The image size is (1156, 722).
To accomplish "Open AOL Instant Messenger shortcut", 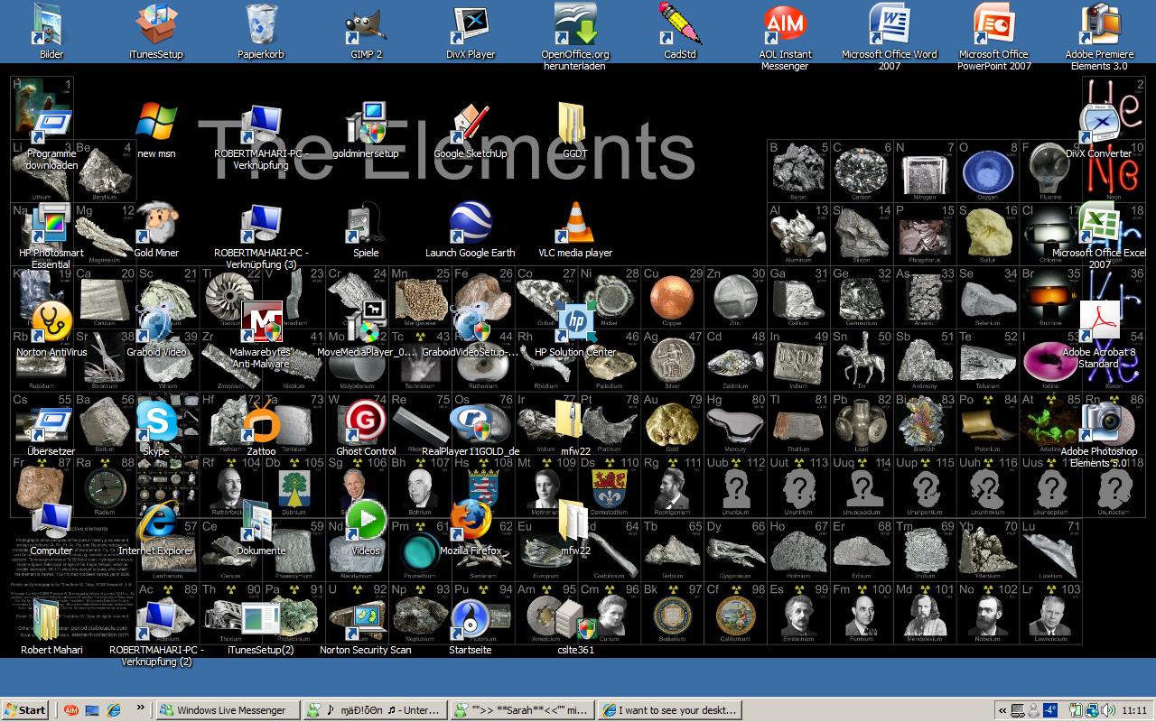I will (784, 27).
